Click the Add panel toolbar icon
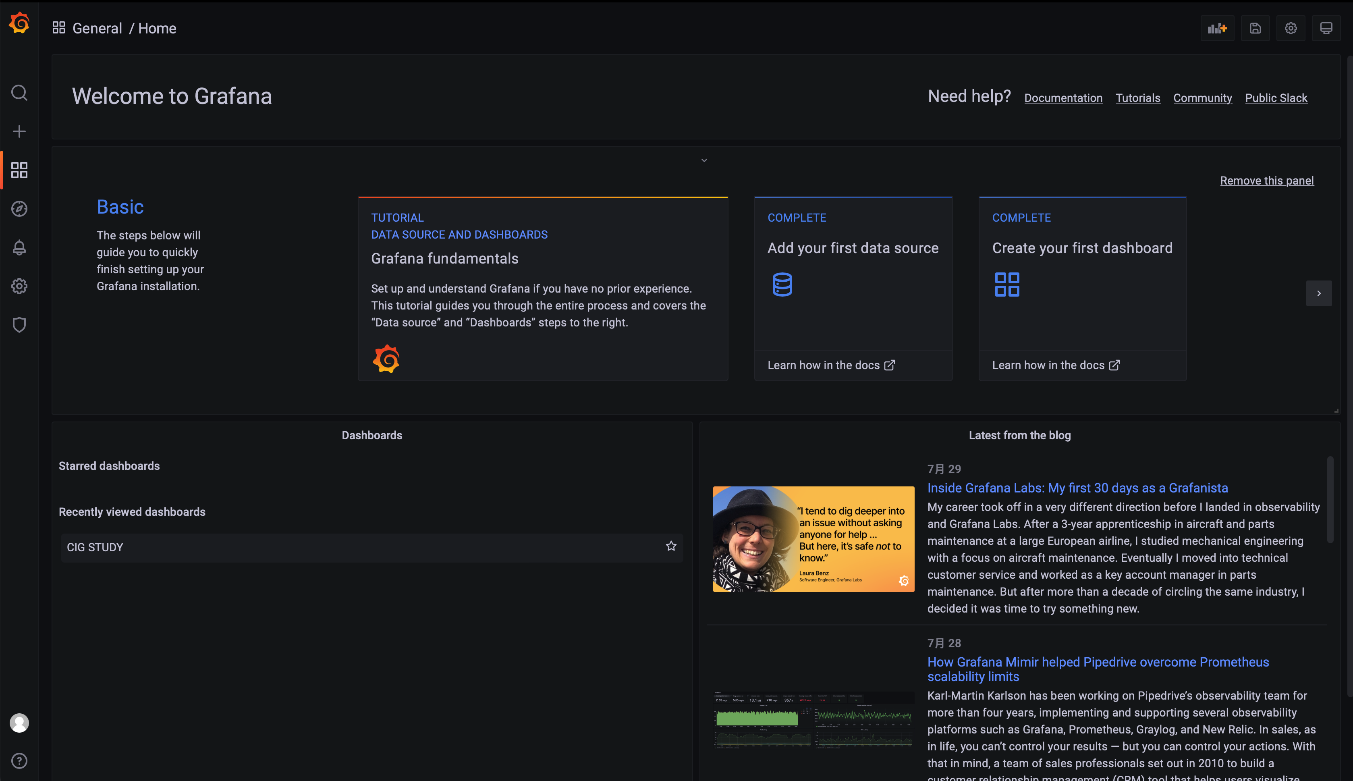 tap(1217, 28)
